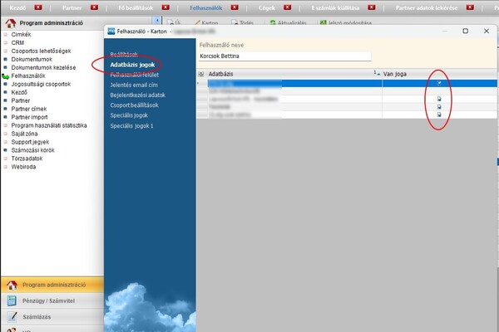This screenshot has height=332, width=499.
Task: Close the Partner tab with its red X
Action: click(x=94, y=7)
